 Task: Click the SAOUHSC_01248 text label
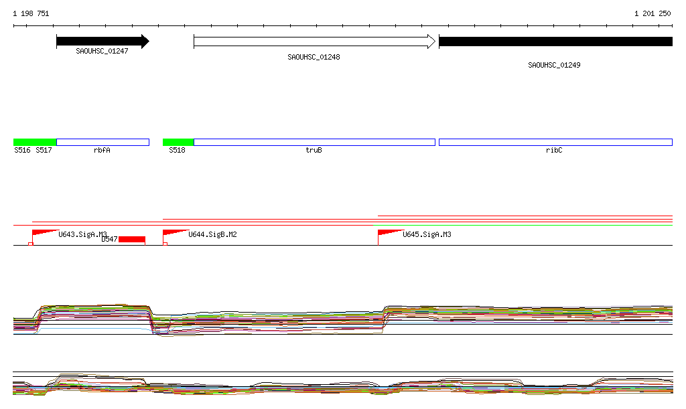point(314,58)
